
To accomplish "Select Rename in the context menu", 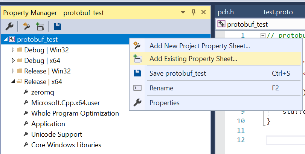I will tap(161, 88).
